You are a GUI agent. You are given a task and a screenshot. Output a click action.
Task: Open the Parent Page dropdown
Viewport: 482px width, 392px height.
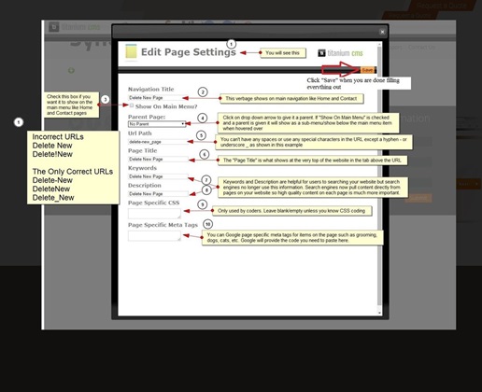157,124
